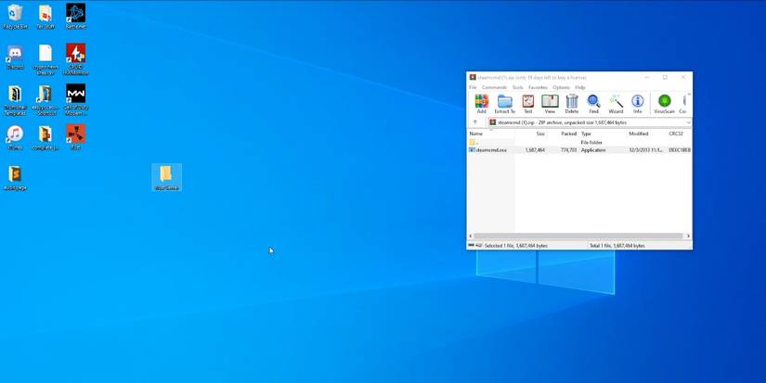The width and height of the screenshot is (766, 383).
Task: Click the horizontal scrollbar in WinRAR
Action: 578,236
